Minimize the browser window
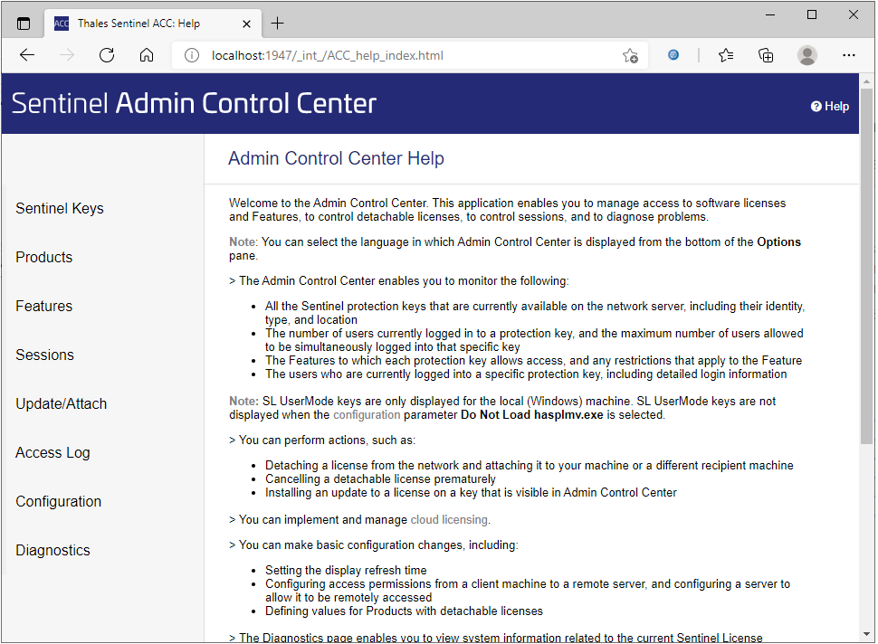Screen dimensions: 878x644 (x=770, y=15)
